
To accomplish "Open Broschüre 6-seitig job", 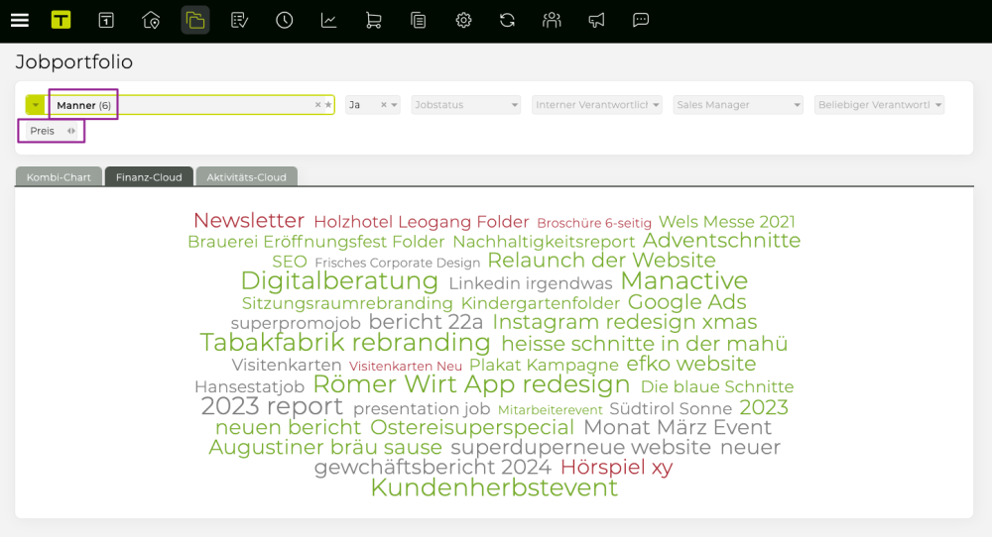I will point(594,223).
